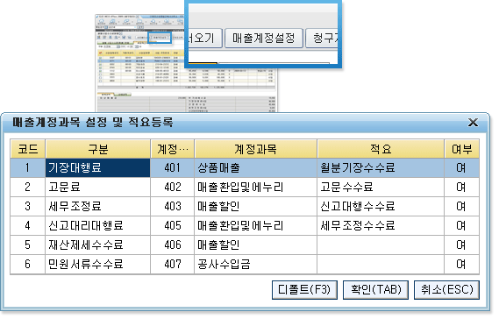Select the 민원서류수수료 cell
The height and width of the screenshot is (319, 499).
click(97, 264)
